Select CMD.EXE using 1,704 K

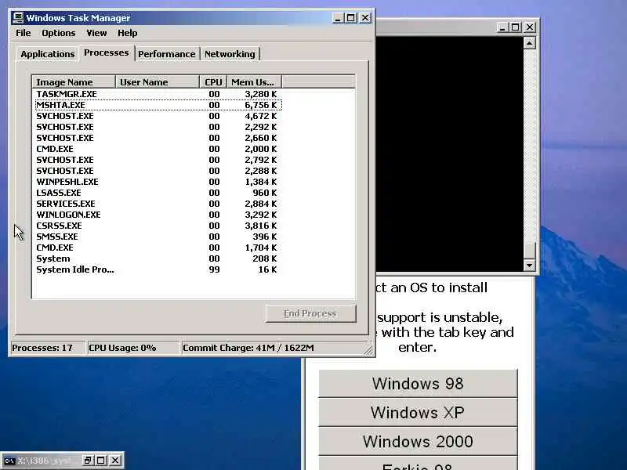[158, 248]
